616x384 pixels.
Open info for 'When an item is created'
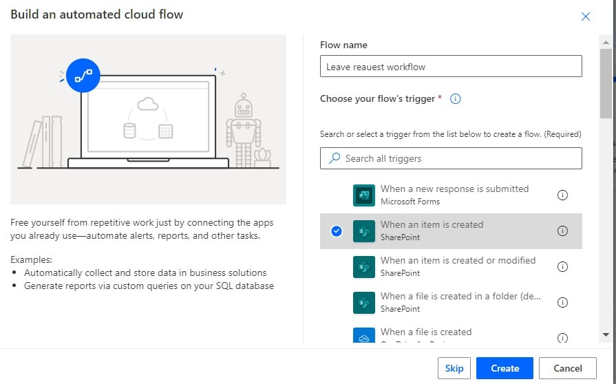pyautogui.click(x=562, y=231)
